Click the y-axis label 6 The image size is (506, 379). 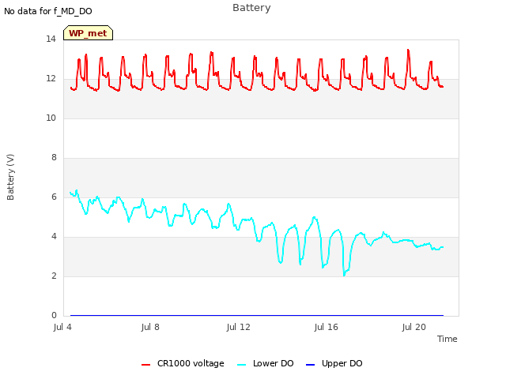click(54, 197)
